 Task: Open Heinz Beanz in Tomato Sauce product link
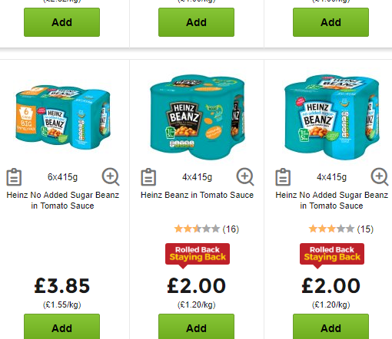[x=197, y=195]
